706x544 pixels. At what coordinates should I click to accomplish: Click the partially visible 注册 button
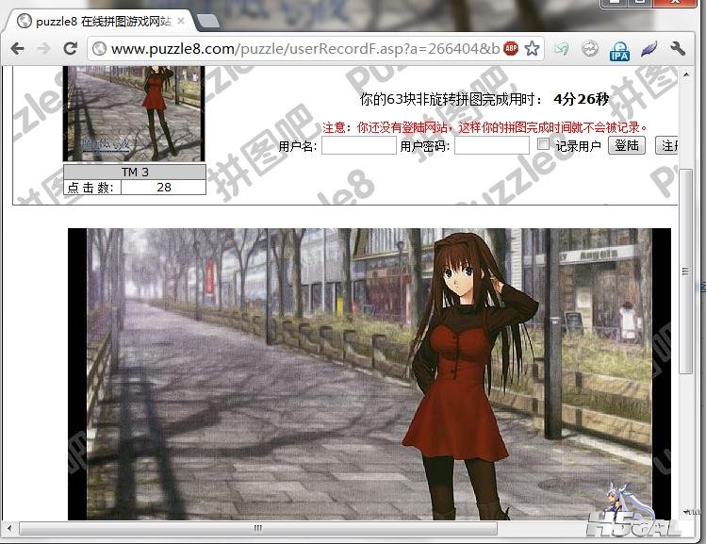point(666,145)
